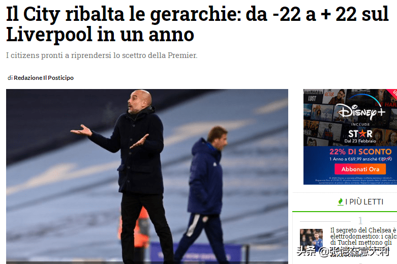This screenshot has width=397, height=264.
Task: Select the I PIÙ LETTI section heading
Action: click(x=364, y=202)
